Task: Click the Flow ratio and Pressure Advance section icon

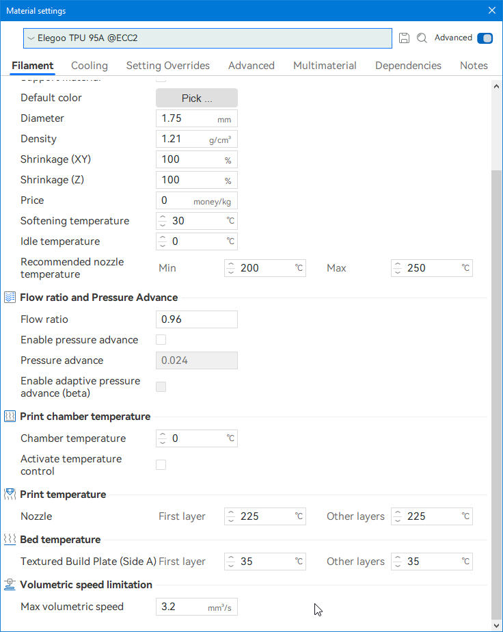Action: pyautogui.click(x=10, y=298)
